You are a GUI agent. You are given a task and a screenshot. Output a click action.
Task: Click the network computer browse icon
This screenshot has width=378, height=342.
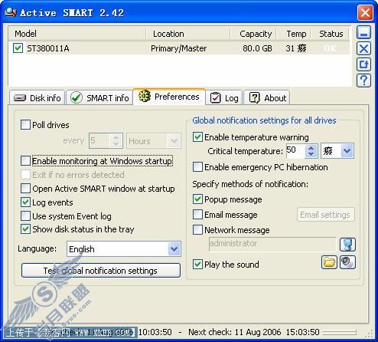(347, 245)
